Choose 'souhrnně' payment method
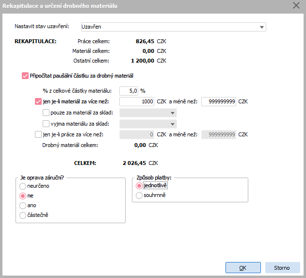The image size is (306, 278). click(x=140, y=196)
